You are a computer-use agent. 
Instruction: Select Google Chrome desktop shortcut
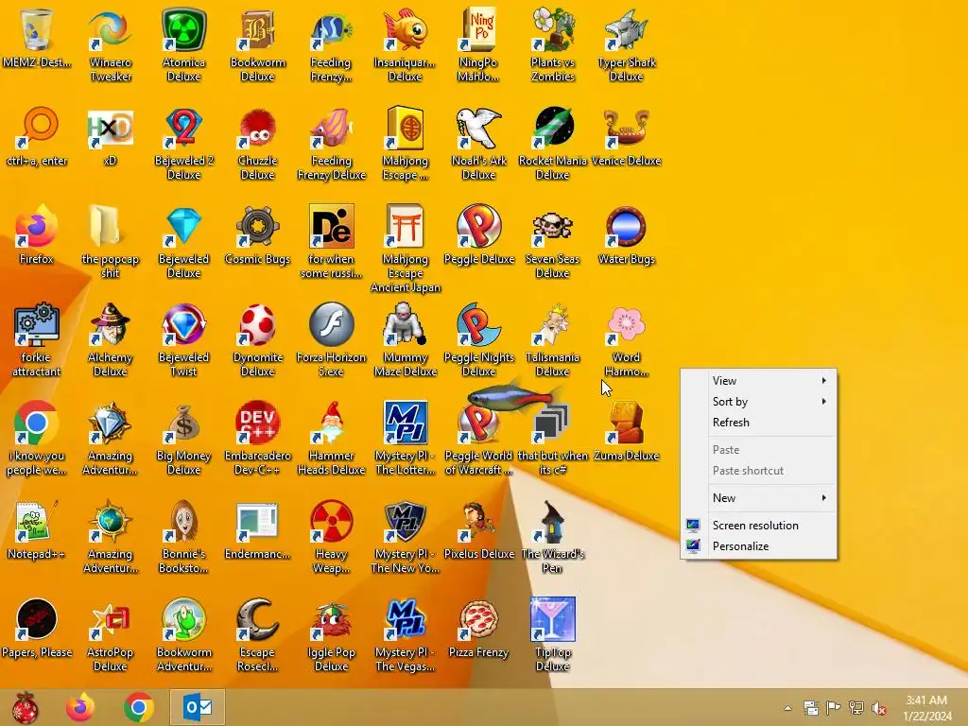[37, 423]
